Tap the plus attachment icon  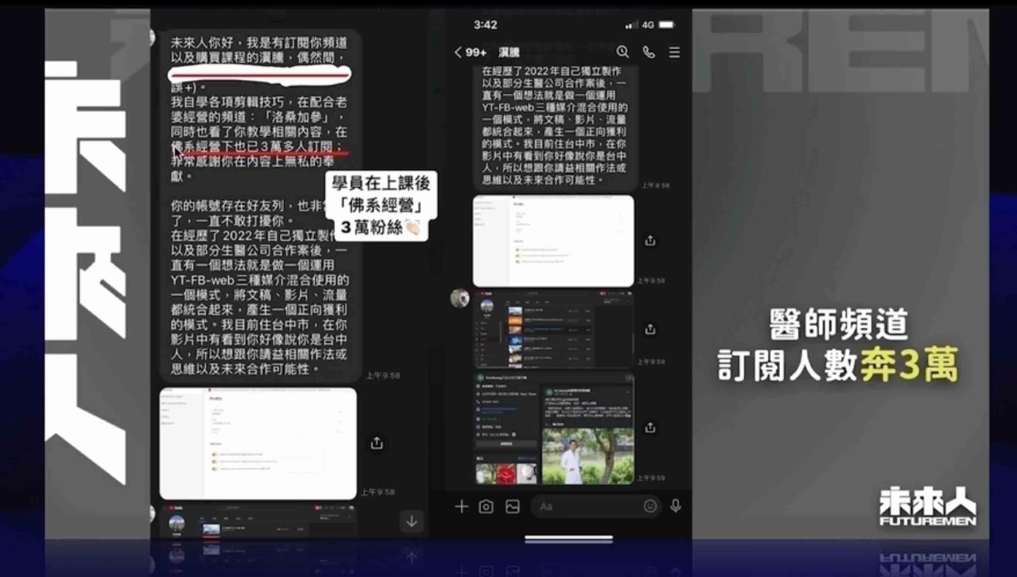click(x=461, y=506)
